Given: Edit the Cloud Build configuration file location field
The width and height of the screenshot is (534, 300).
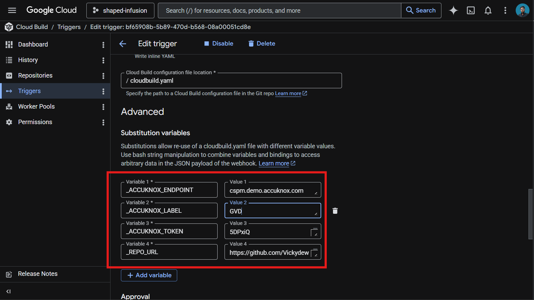Looking at the screenshot, I should tap(231, 81).
